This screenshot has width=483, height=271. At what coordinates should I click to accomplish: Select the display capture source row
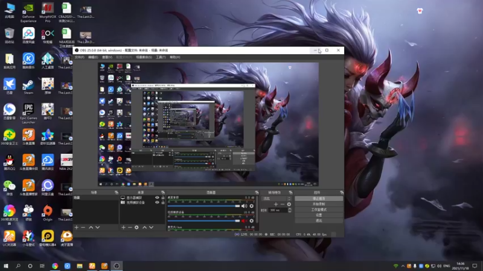[142, 198]
